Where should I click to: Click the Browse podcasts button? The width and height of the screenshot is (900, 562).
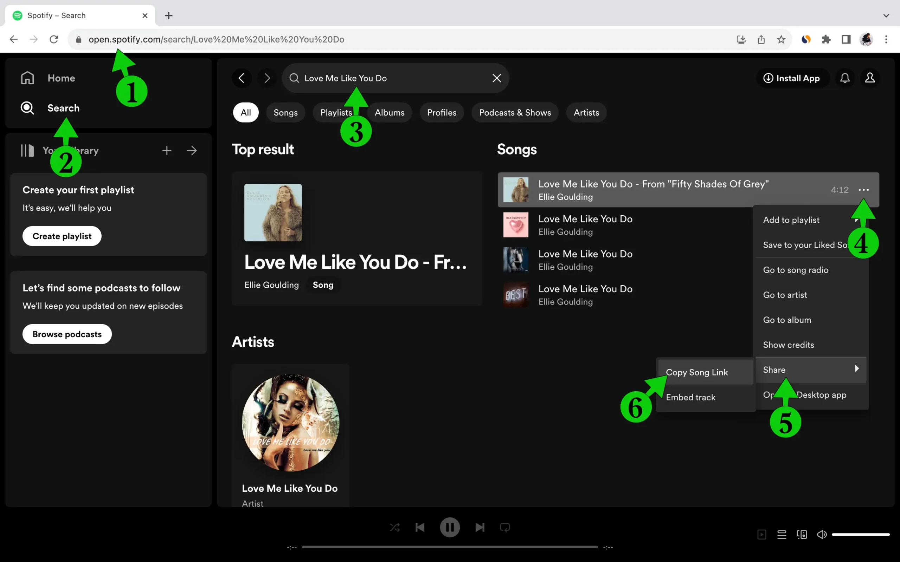[x=67, y=334]
